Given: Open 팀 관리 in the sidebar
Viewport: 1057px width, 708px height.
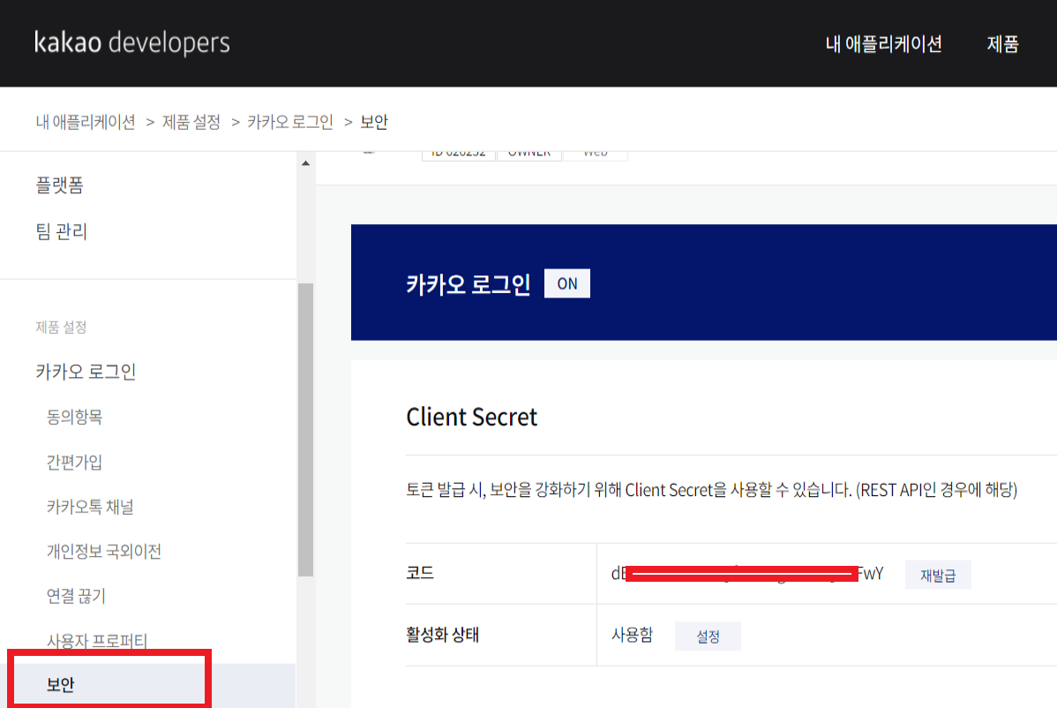Looking at the screenshot, I should pyautogui.click(x=62, y=231).
